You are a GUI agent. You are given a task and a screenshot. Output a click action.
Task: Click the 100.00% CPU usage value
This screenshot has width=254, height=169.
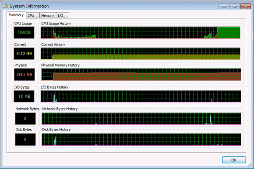(x=24, y=33)
